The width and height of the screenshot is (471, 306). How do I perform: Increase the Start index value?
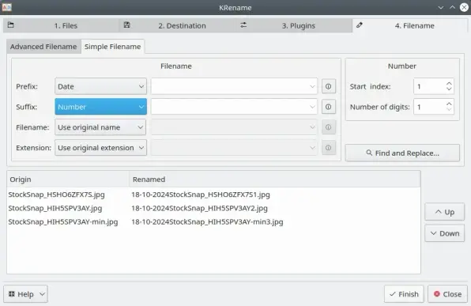pos(449,84)
